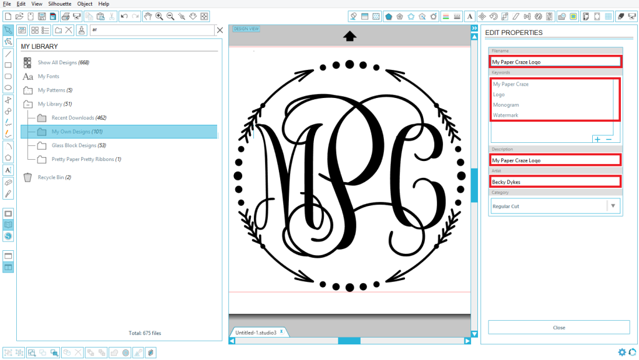
Task: Switch library to grid icon view
Action: point(34,30)
